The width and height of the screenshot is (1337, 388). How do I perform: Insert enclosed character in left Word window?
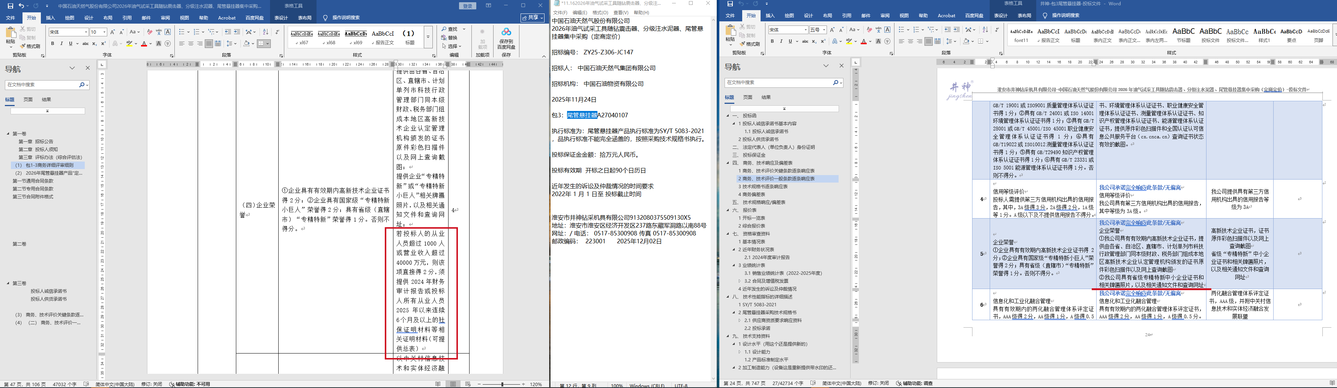(x=168, y=43)
